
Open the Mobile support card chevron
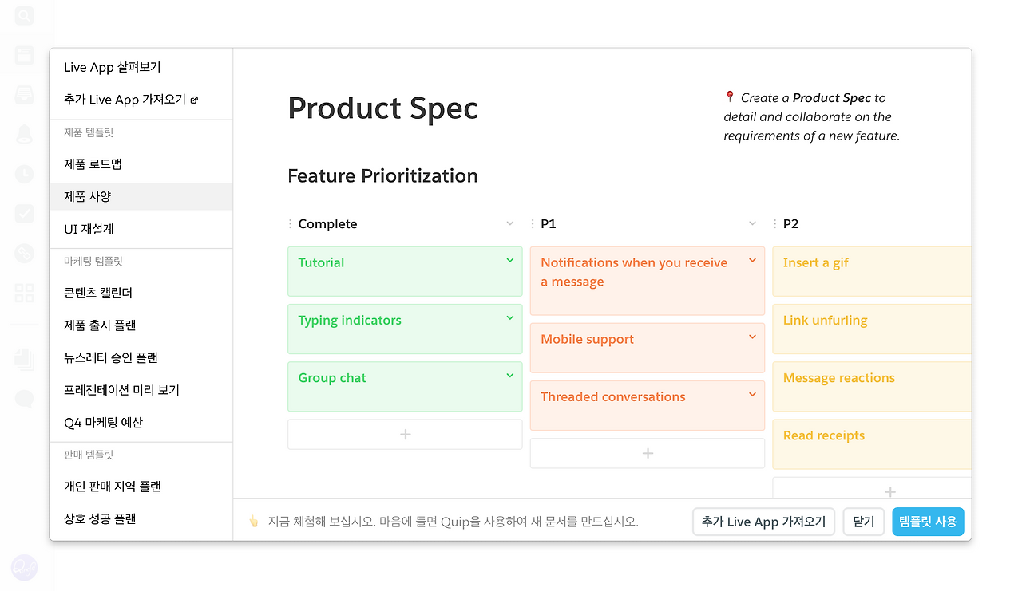click(752, 337)
